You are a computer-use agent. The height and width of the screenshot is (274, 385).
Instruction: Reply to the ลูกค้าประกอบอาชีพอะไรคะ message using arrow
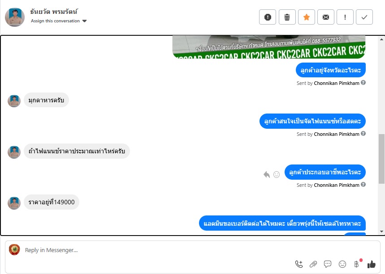[267, 174]
